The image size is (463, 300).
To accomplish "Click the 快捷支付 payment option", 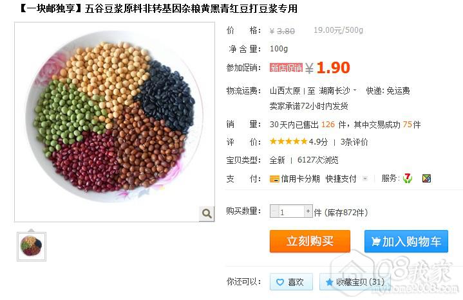I will [x=341, y=179].
